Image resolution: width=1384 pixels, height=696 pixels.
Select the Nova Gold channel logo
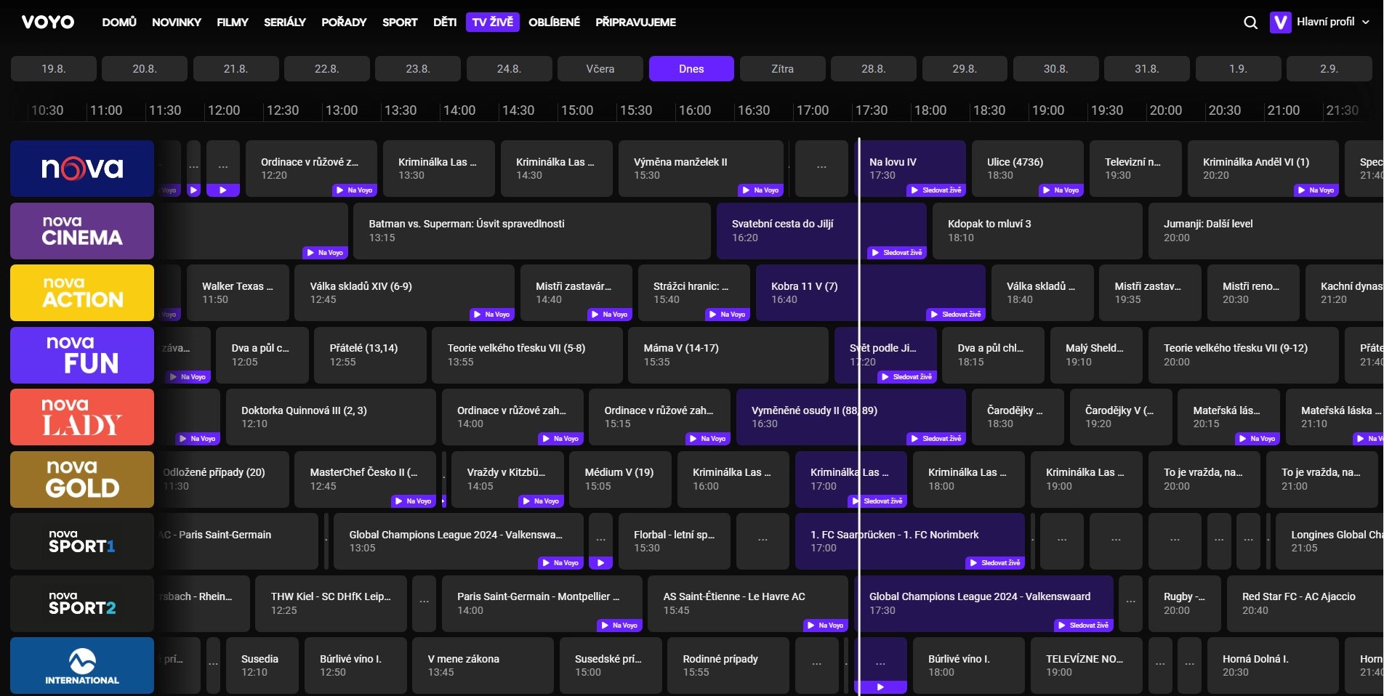82,479
